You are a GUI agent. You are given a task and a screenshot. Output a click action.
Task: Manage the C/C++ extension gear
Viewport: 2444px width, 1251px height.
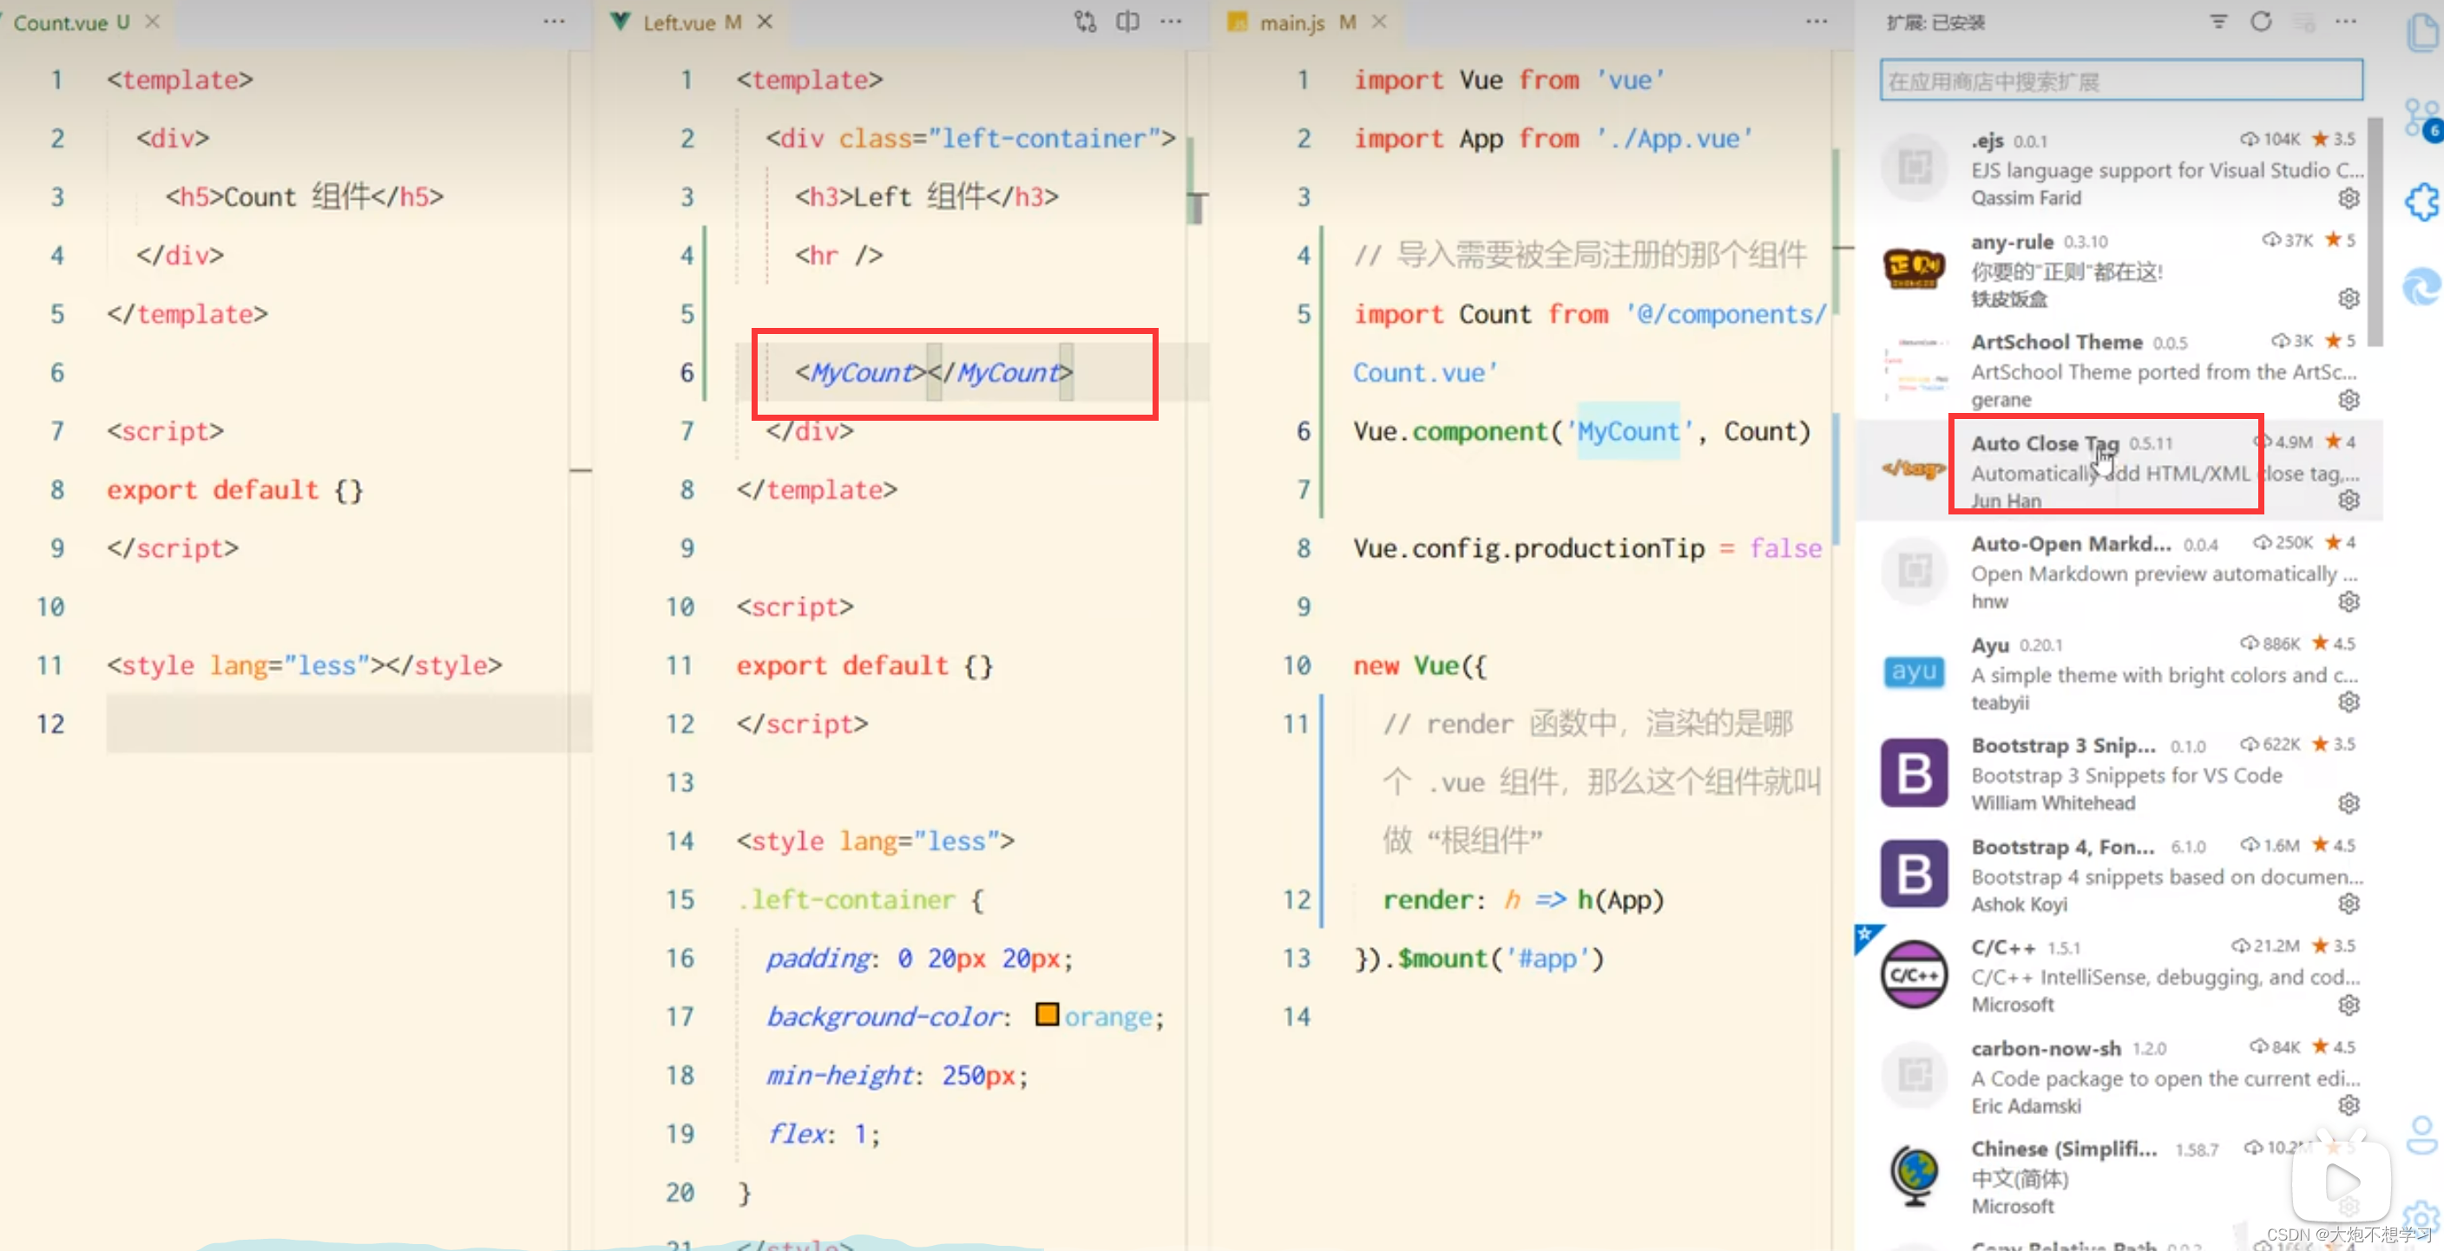coord(2349,1005)
